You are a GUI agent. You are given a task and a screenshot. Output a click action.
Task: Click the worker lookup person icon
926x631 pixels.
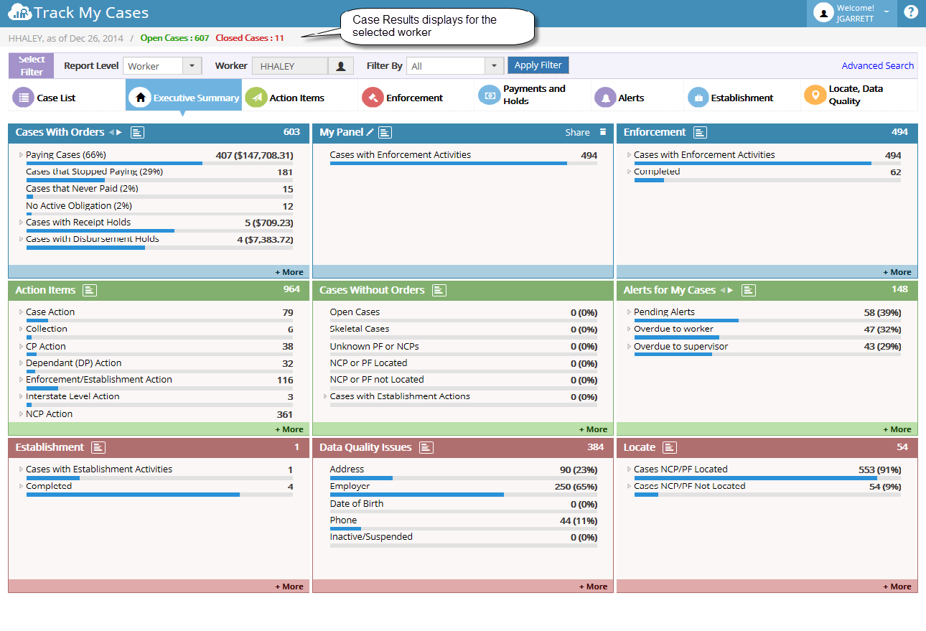[341, 66]
